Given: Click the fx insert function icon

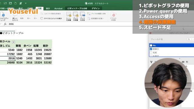Looking at the screenshot, I should [5, 24].
